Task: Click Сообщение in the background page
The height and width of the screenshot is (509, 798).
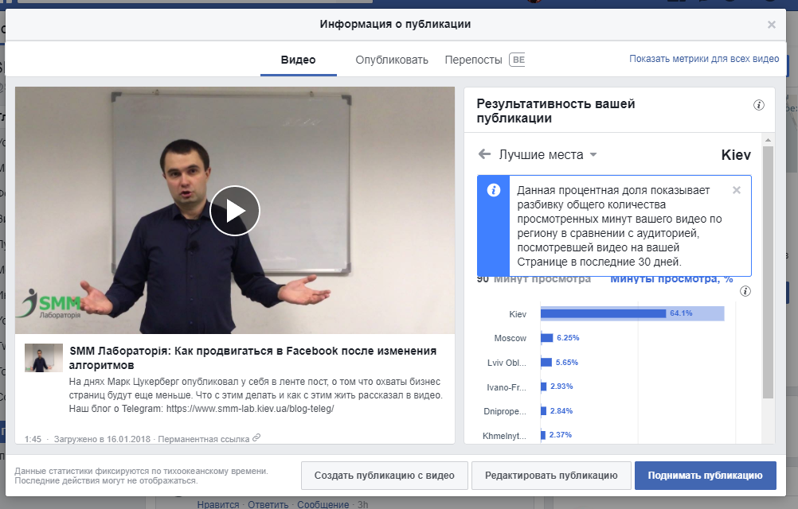Action: 323,504
